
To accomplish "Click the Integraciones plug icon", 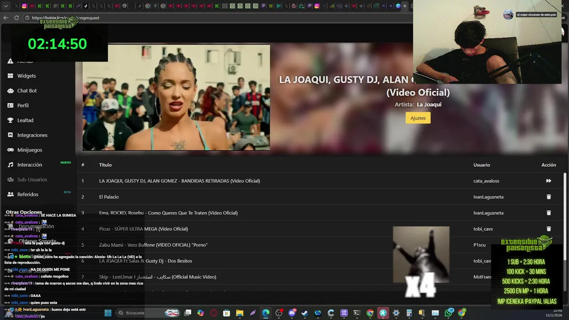I will pyautogui.click(x=10, y=135).
